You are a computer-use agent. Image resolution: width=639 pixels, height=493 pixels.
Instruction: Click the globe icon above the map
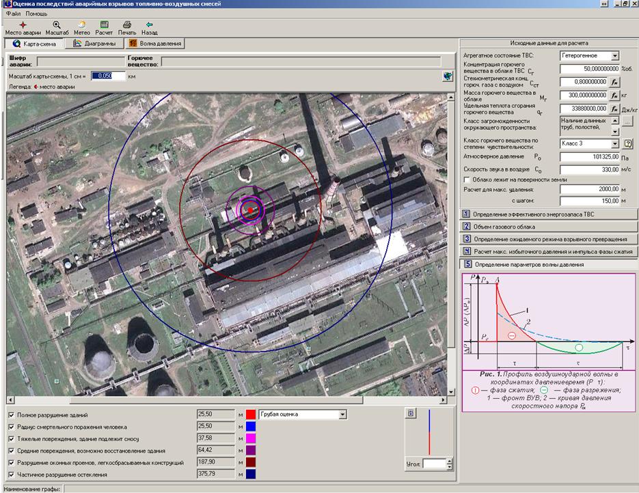447,76
